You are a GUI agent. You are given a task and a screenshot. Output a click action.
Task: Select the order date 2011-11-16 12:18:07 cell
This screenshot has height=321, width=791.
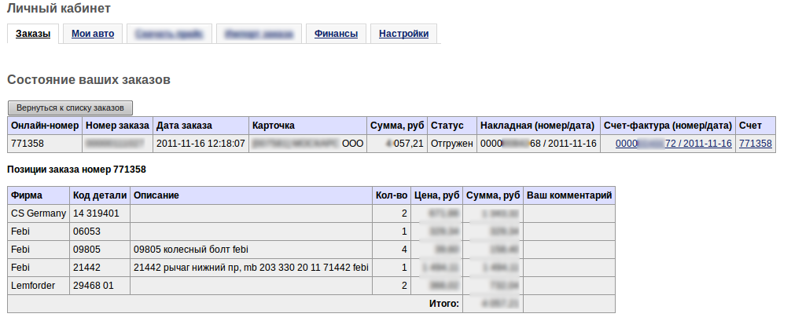[201, 144]
